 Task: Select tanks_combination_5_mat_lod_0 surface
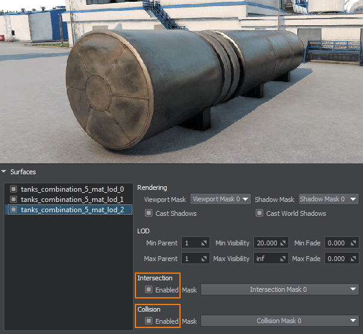(x=72, y=189)
